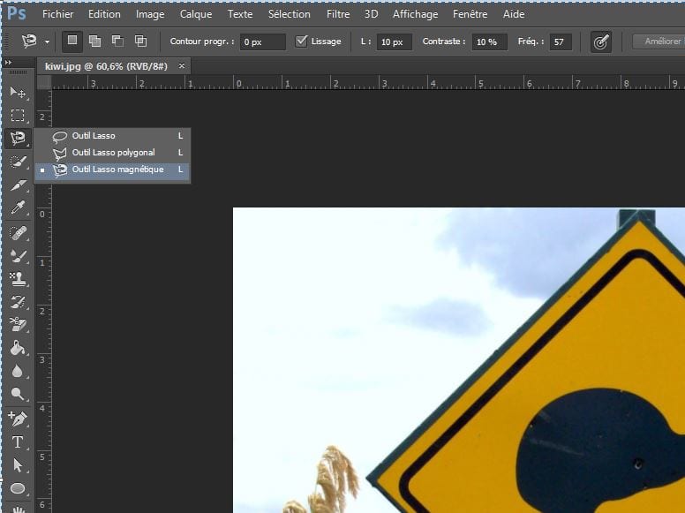The height and width of the screenshot is (513, 685).
Task: Click the Contour progr. input field
Action: click(x=262, y=42)
